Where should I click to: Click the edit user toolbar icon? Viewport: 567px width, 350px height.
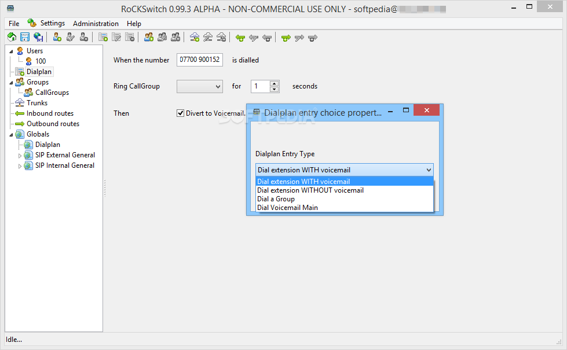71,37
